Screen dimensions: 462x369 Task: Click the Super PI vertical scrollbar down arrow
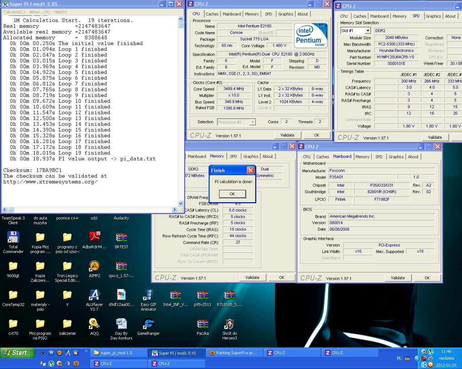click(181, 204)
